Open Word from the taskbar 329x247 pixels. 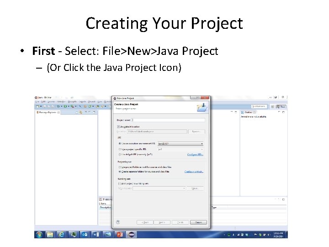coord(96,235)
